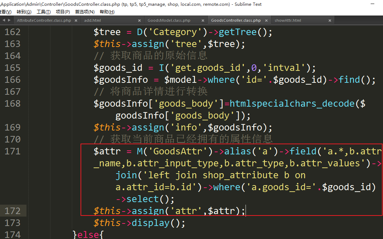Open the 工具(T) menu
383x239 pixels.
44,12
